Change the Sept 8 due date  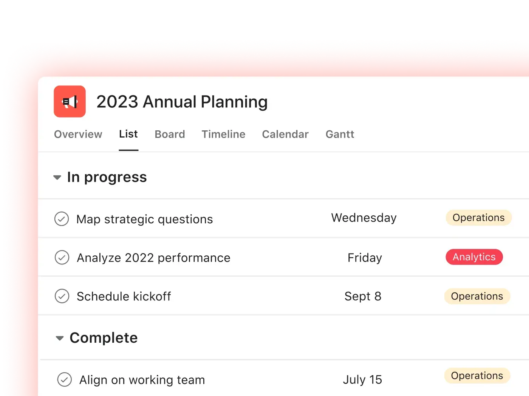tap(363, 296)
